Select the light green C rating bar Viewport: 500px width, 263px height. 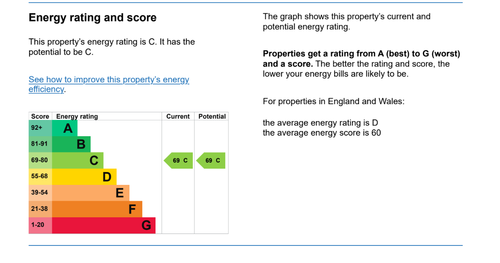point(78,161)
